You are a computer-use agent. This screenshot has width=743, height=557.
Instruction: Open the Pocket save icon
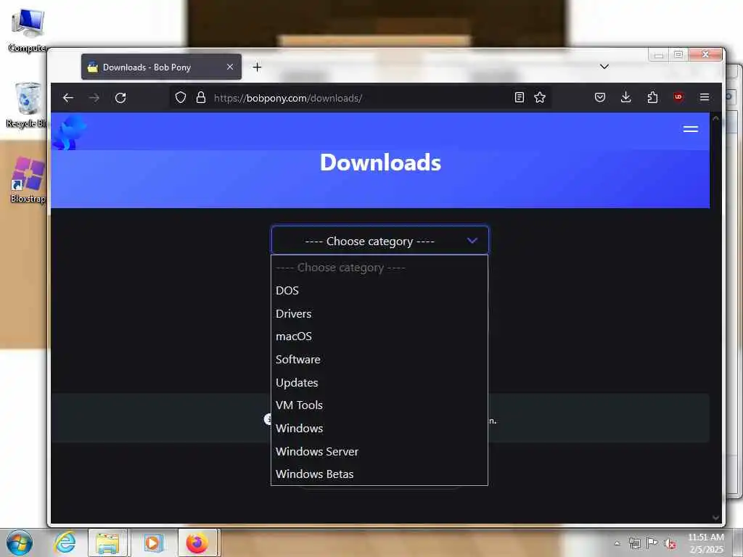tap(600, 98)
